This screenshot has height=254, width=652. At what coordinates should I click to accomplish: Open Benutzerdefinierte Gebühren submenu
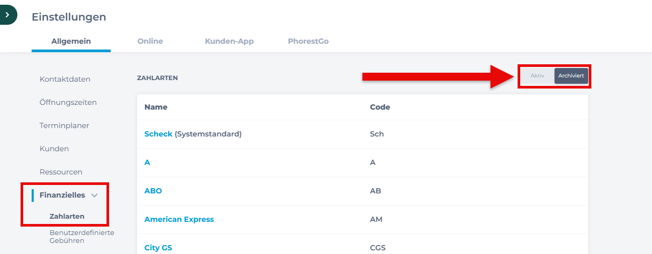tap(82, 237)
